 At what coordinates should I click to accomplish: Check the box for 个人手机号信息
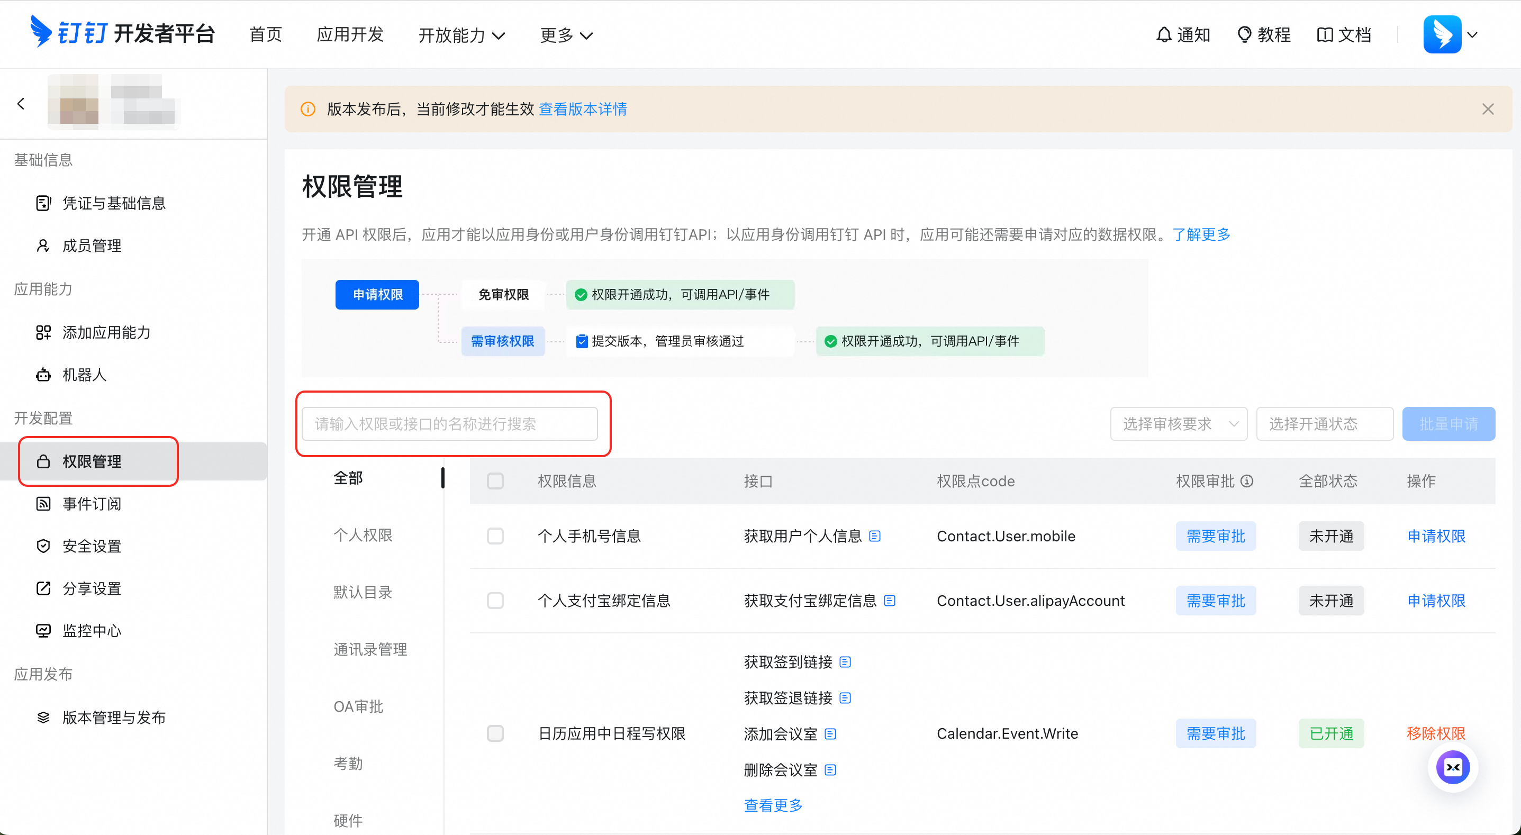click(x=495, y=536)
